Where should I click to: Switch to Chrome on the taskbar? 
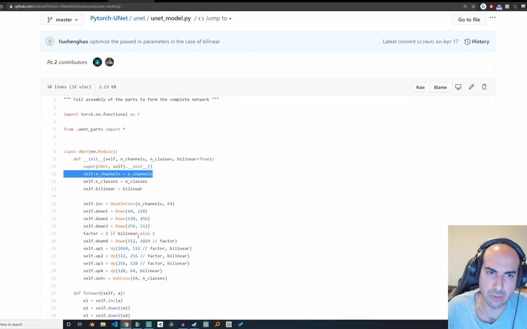pyautogui.click(x=126, y=324)
